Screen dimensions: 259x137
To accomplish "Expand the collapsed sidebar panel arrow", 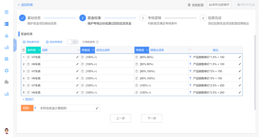I will tap(15, 45).
